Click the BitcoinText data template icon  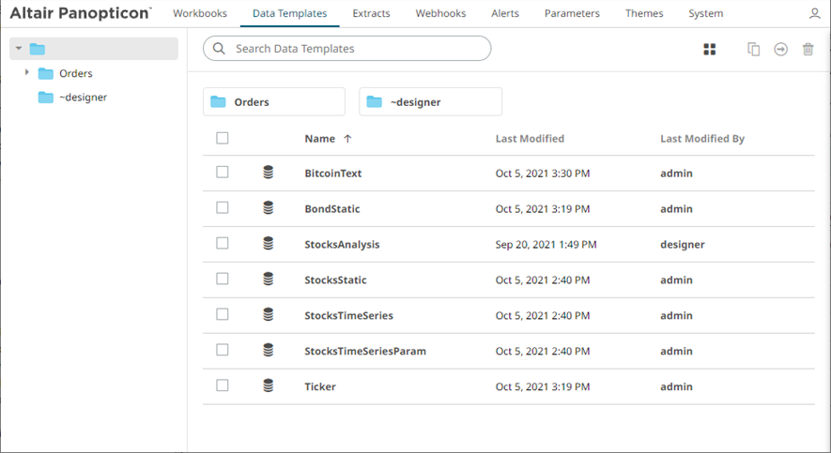click(x=269, y=173)
